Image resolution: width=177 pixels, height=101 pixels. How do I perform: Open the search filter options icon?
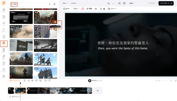pyautogui.click(x=55, y=4)
